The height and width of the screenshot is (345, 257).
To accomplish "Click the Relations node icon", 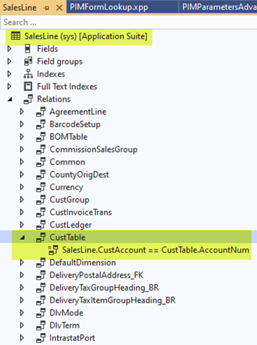I will tap(29, 99).
